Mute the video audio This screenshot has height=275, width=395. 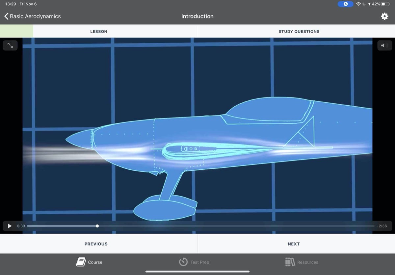384,46
